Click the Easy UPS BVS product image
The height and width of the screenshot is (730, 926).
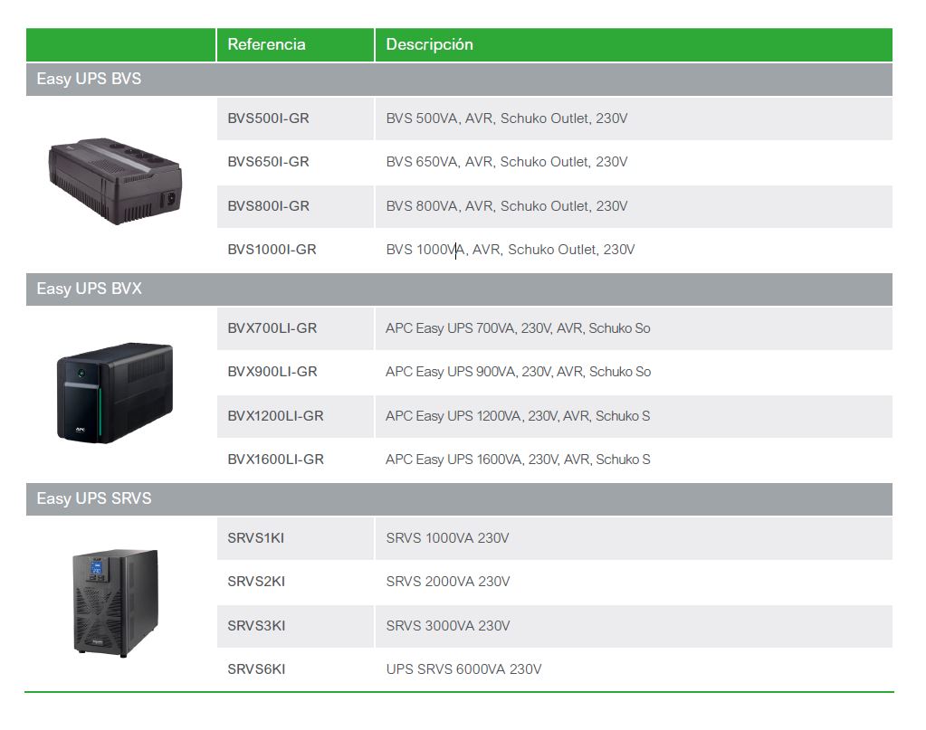[x=115, y=181]
